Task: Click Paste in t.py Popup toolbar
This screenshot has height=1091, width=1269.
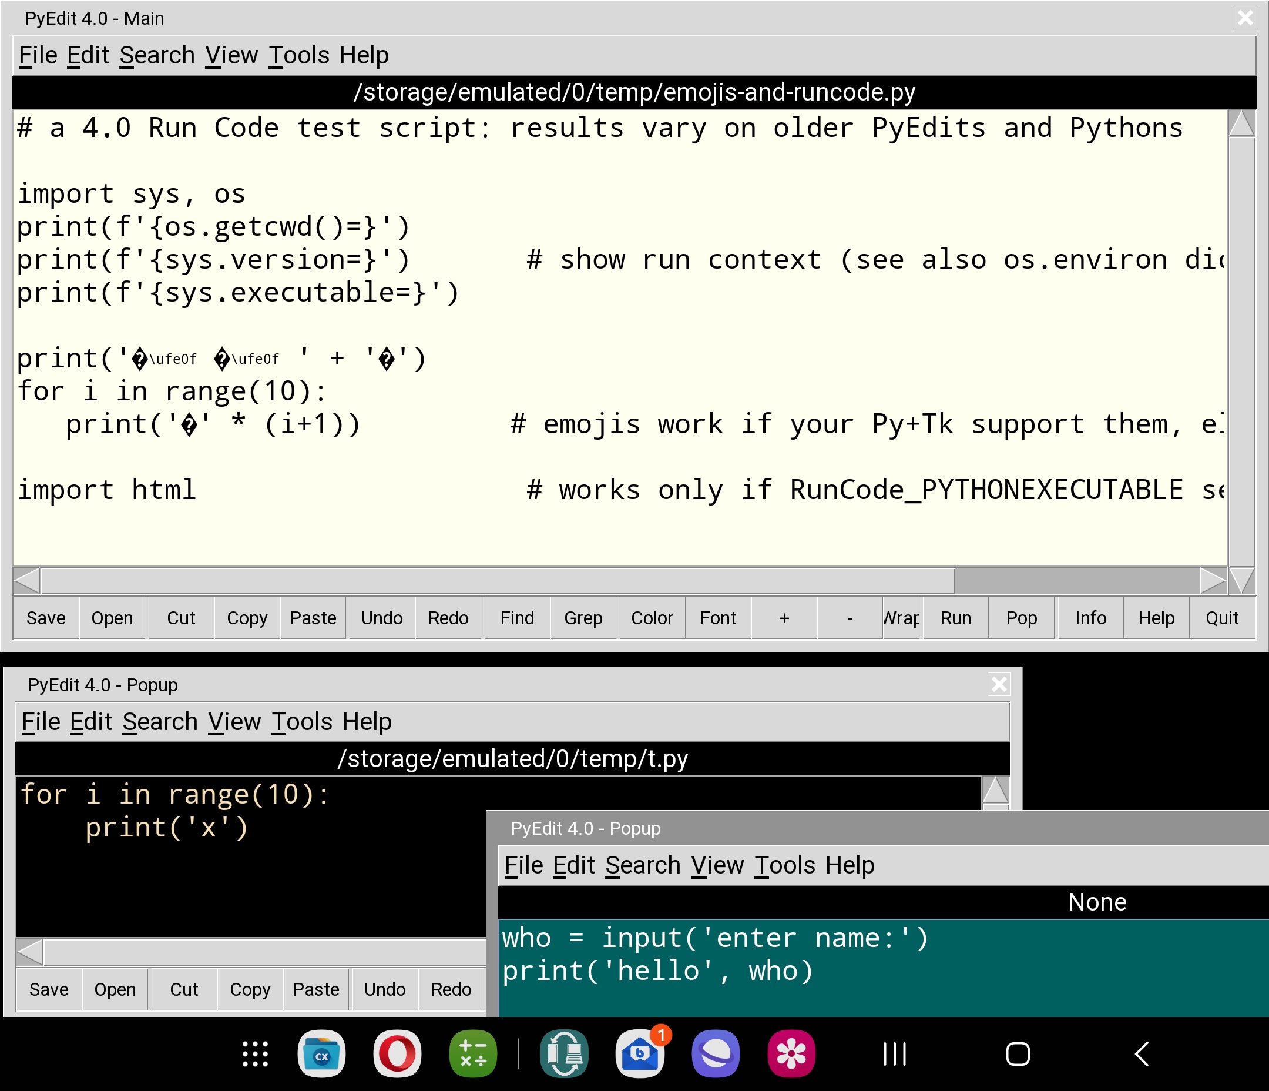Action: [317, 989]
